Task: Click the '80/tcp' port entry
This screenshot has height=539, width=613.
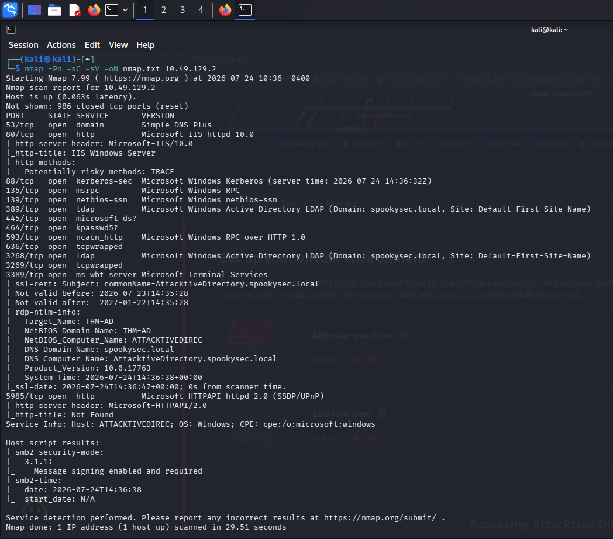Action: point(20,134)
